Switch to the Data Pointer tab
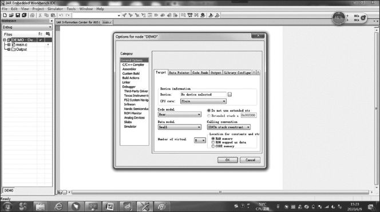 [179, 73]
